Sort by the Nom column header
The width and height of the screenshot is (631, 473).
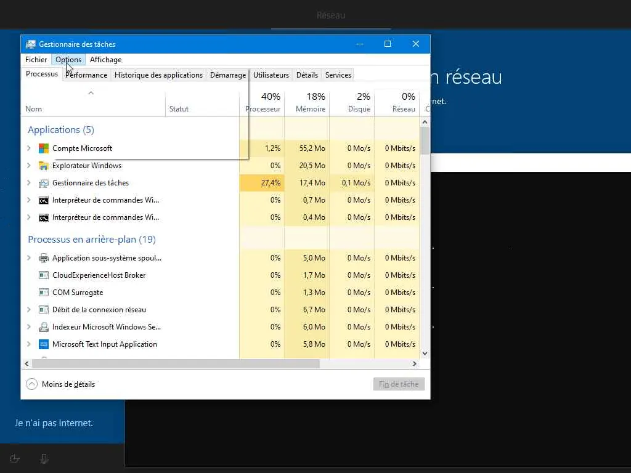(x=93, y=103)
